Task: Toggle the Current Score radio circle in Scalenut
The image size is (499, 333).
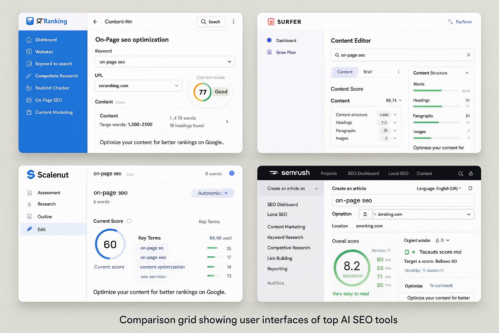Action: [129, 221]
